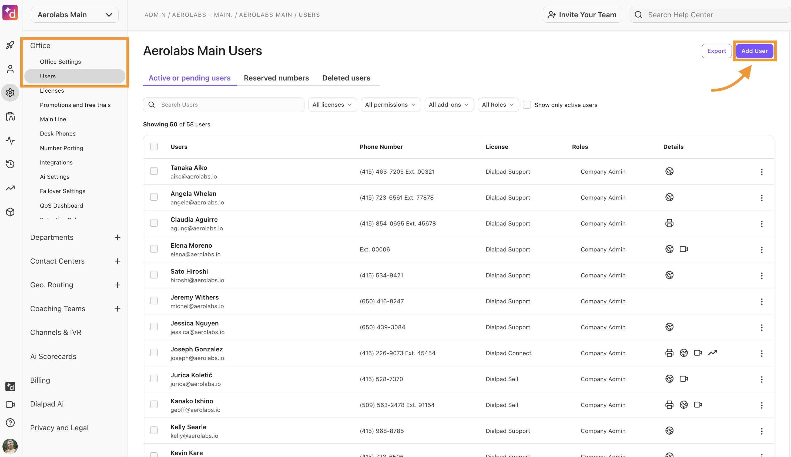This screenshot has width=791, height=457.
Task: Open the person profile icon in left rail
Action: [x=10, y=69]
